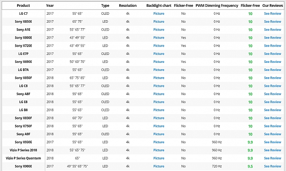Select the Sony X690E 50" 60" 70" sizes
The height and width of the screenshot is (171, 286).
77,62
